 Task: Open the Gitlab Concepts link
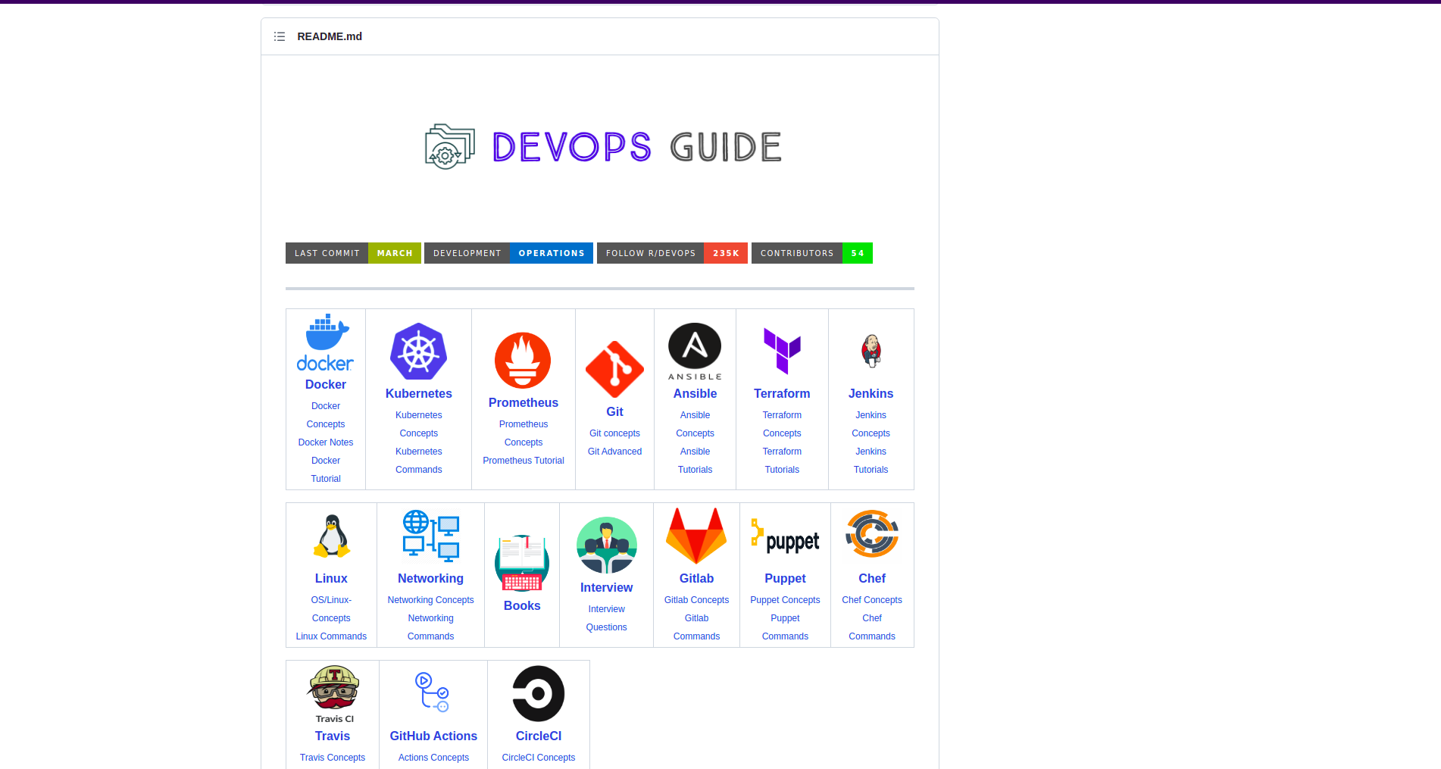(696, 600)
